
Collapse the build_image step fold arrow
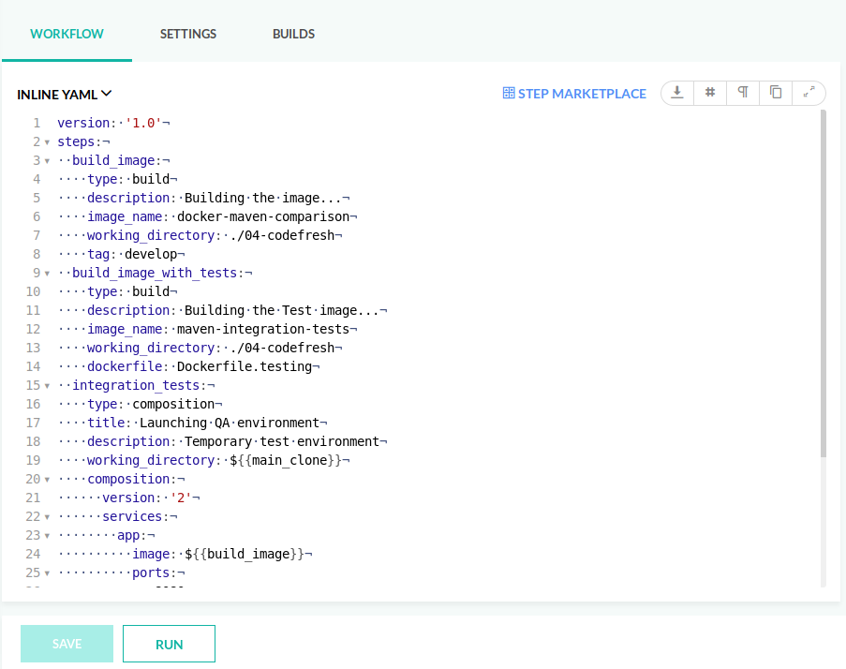pyautogui.click(x=47, y=159)
